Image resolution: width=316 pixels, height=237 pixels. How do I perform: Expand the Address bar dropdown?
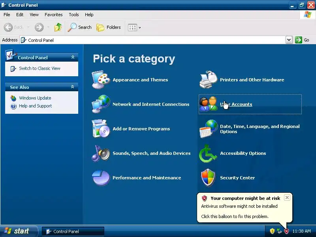(x=289, y=40)
